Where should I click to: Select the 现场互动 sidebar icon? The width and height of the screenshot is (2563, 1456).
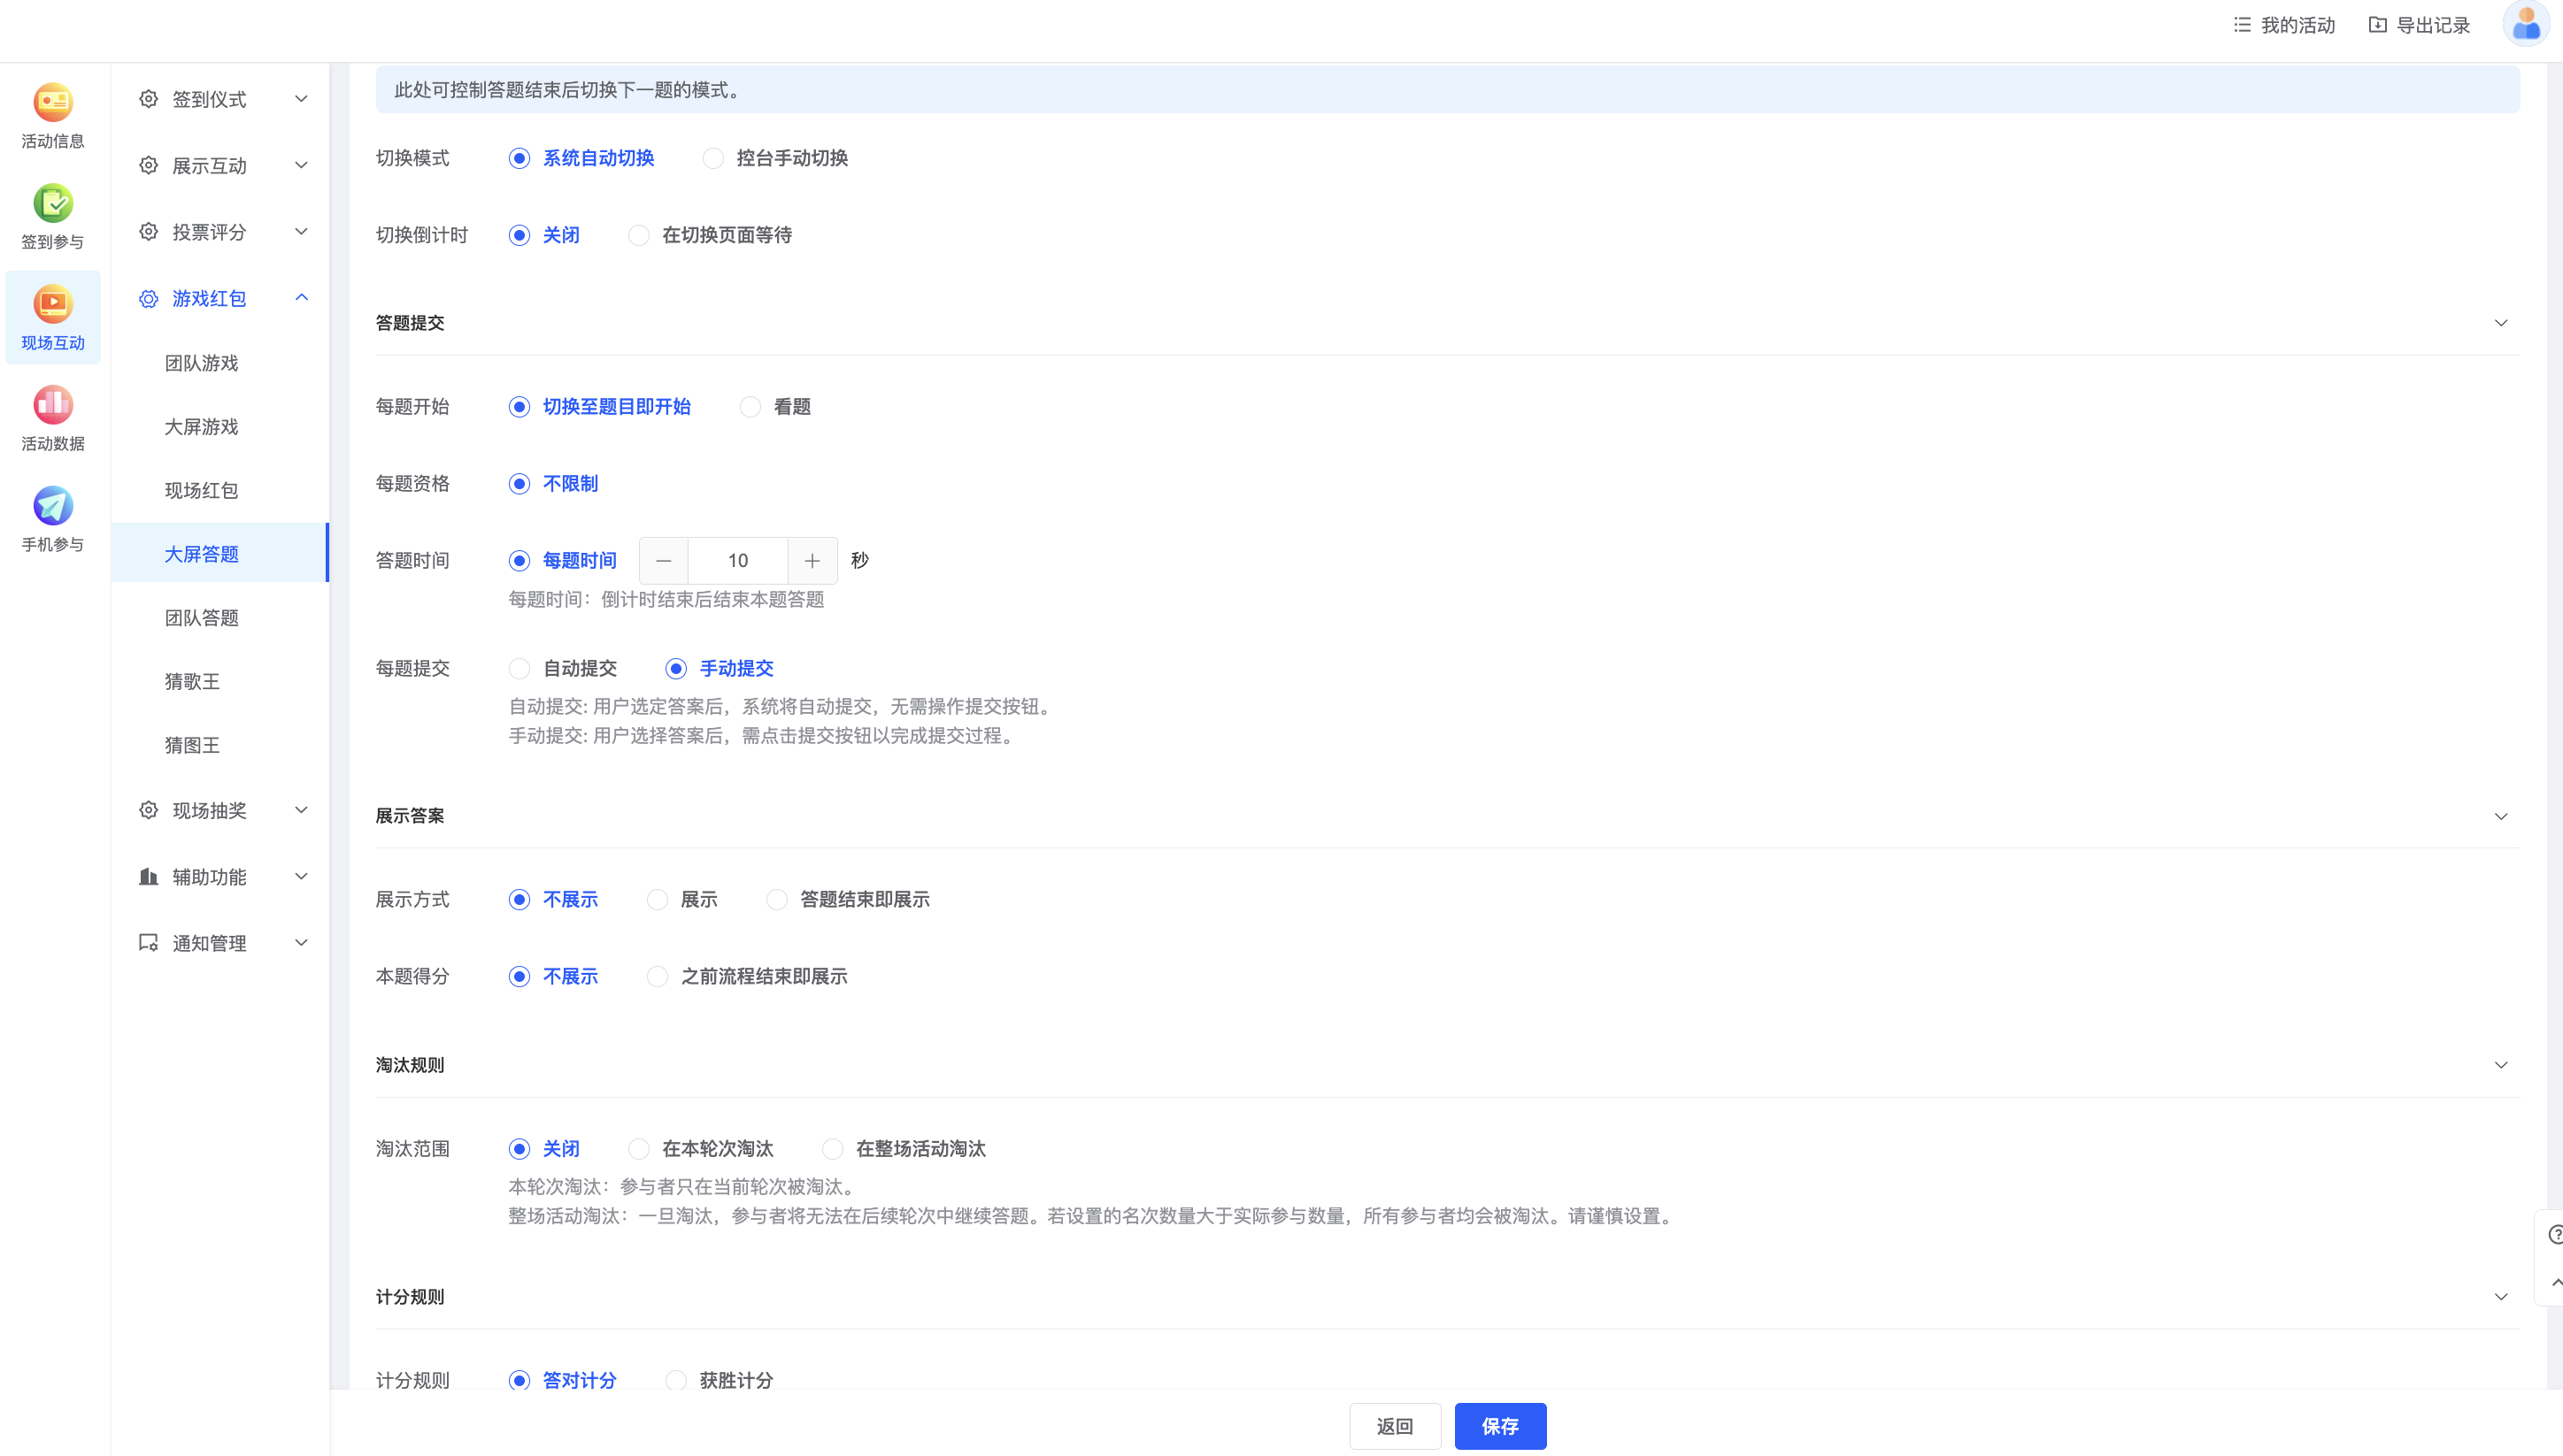(x=53, y=305)
